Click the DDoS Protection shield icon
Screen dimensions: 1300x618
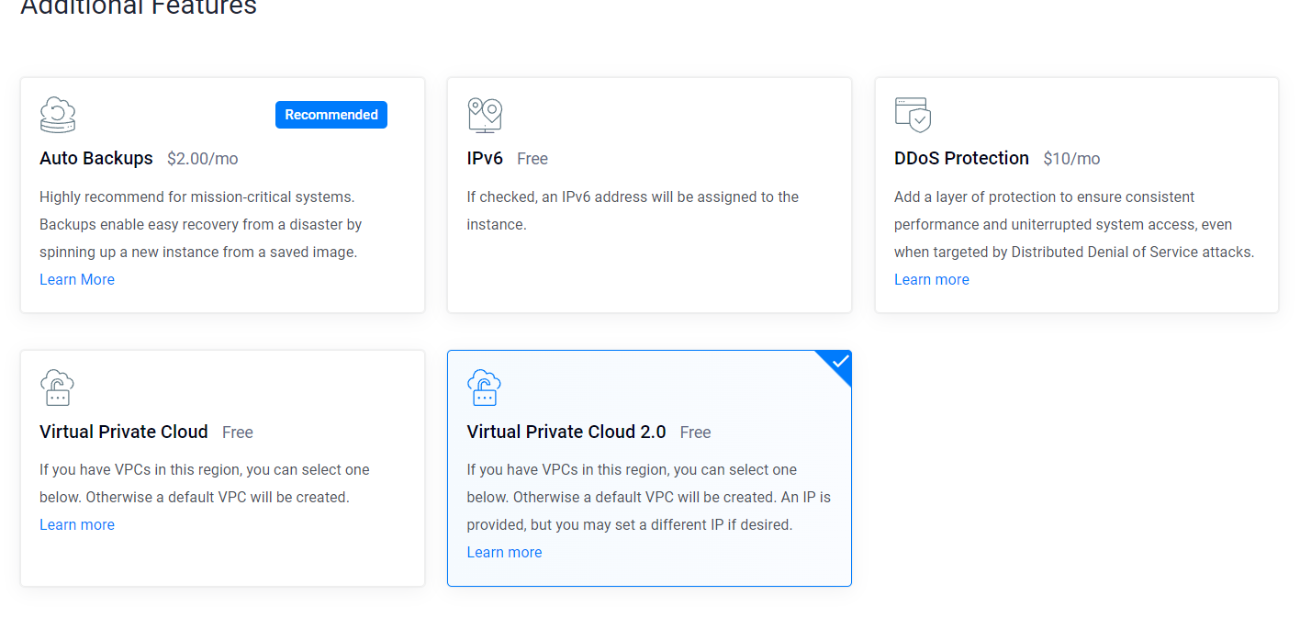click(913, 115)
